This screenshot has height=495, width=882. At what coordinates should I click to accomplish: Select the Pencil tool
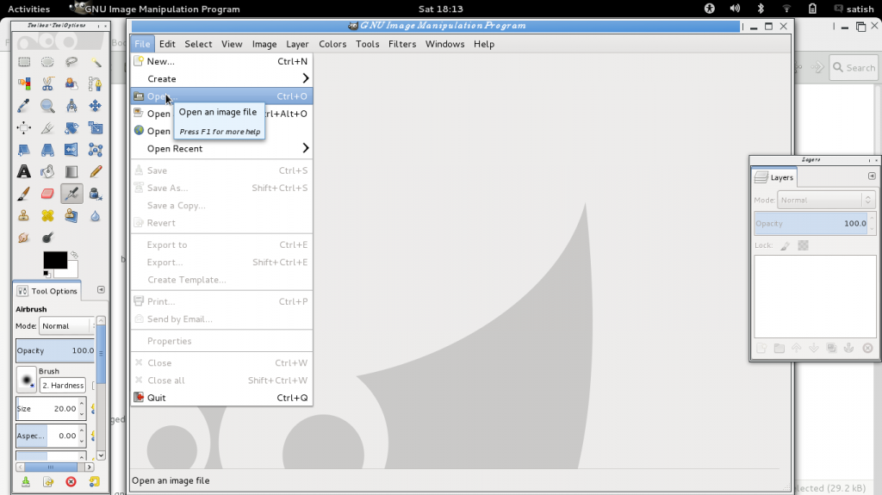click(96, 171)
